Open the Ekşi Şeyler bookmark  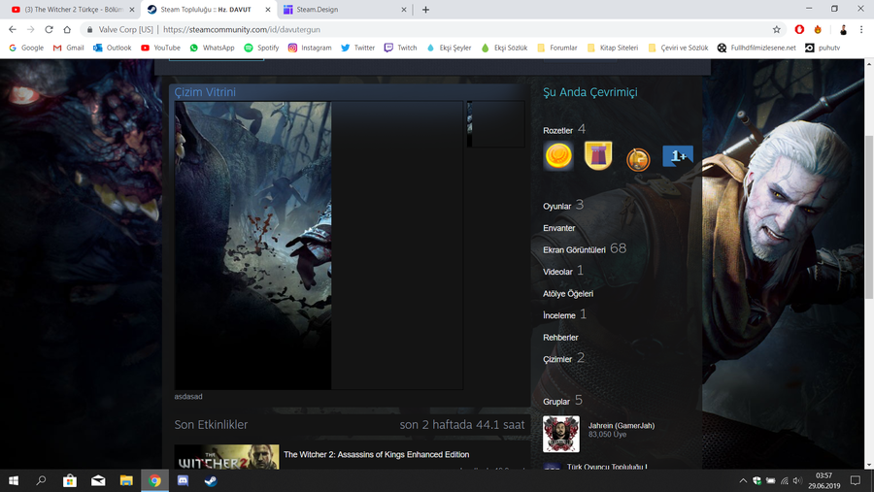coord(449,48)
